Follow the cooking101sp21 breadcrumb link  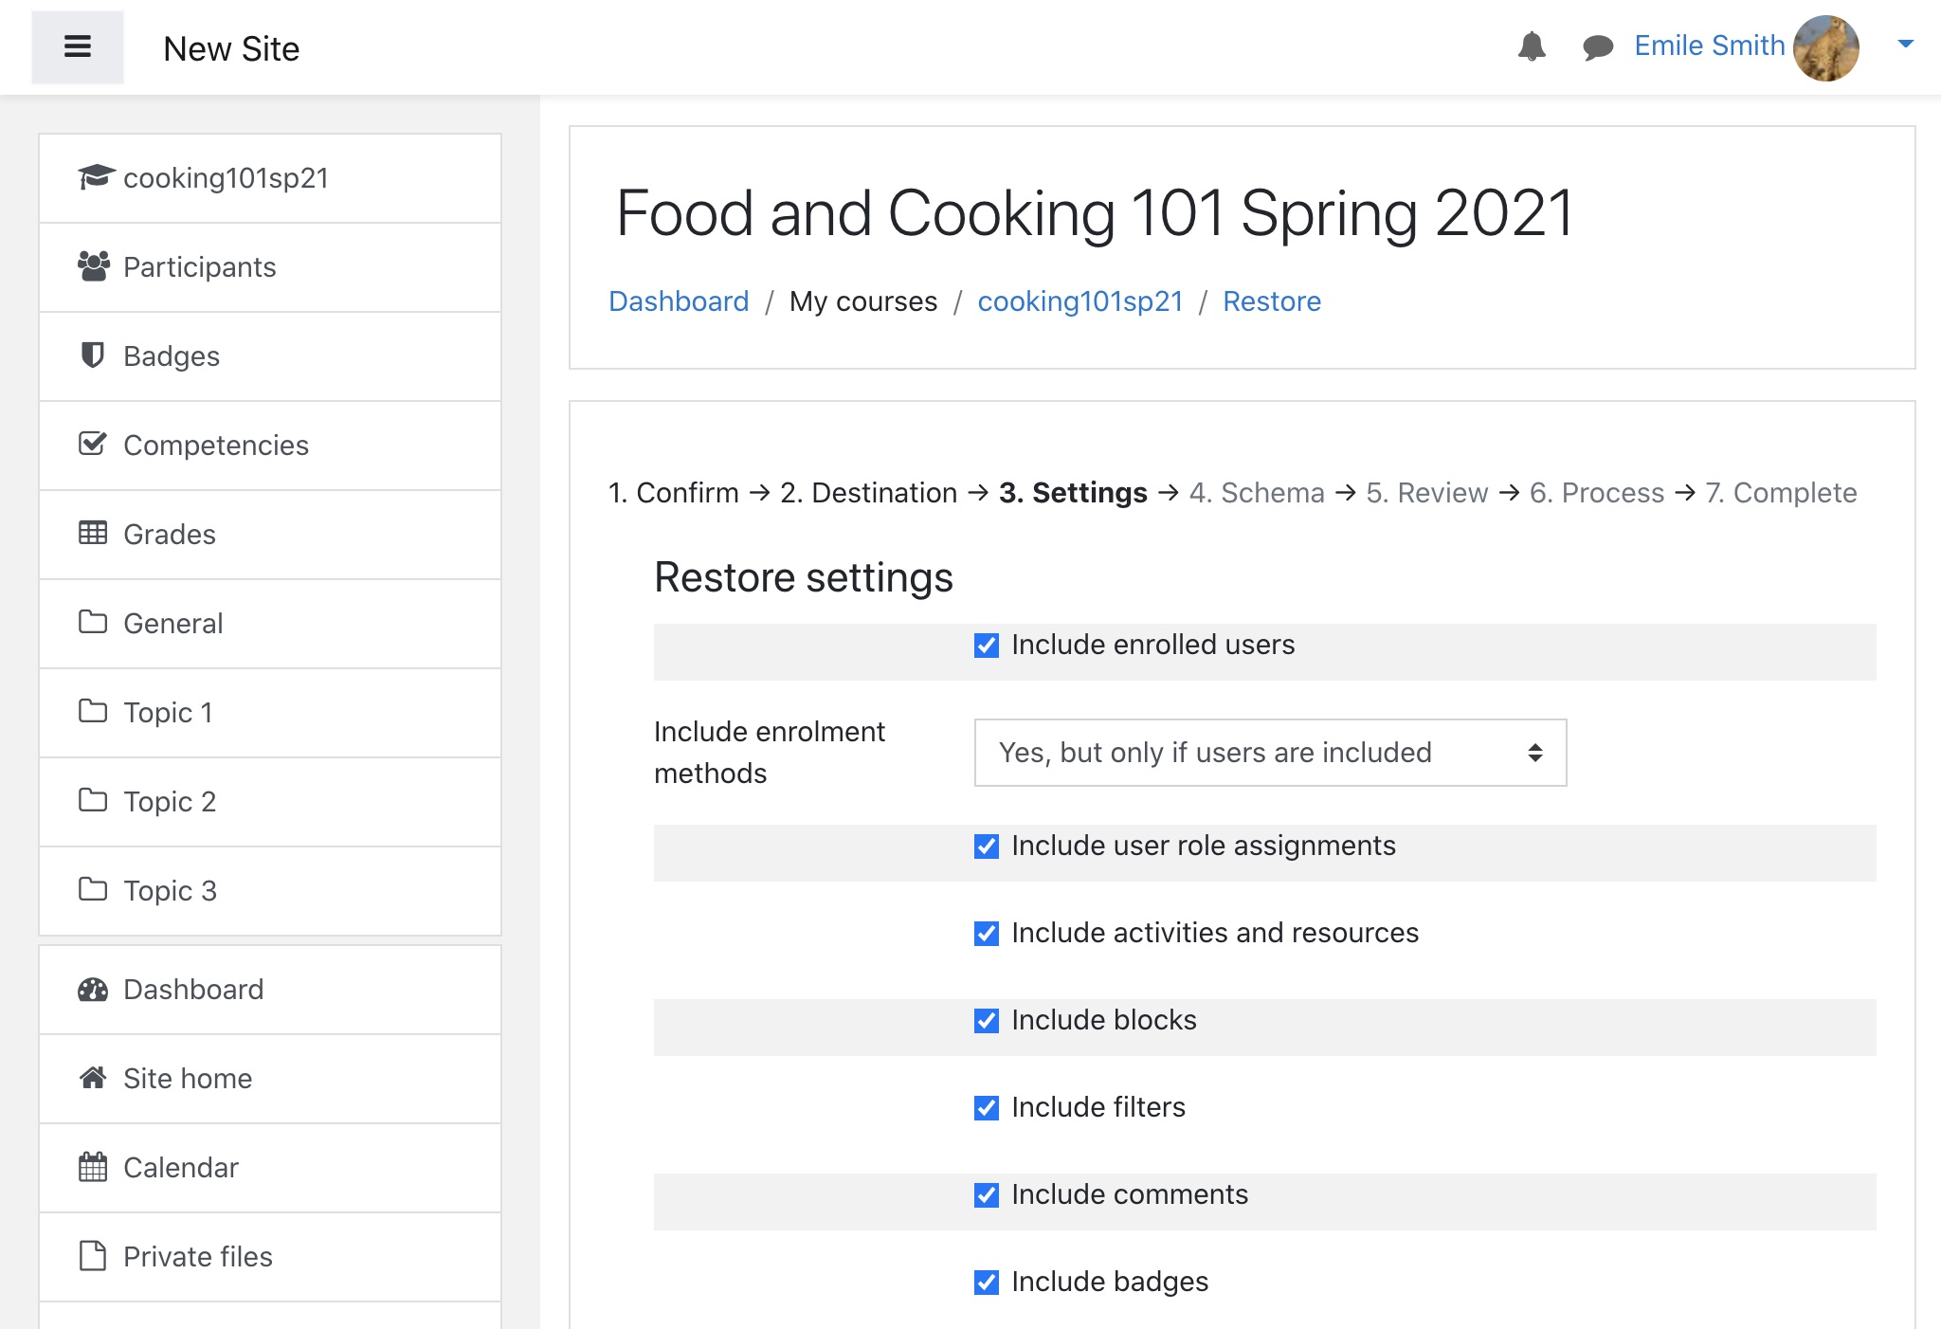tap(1079, 301)
